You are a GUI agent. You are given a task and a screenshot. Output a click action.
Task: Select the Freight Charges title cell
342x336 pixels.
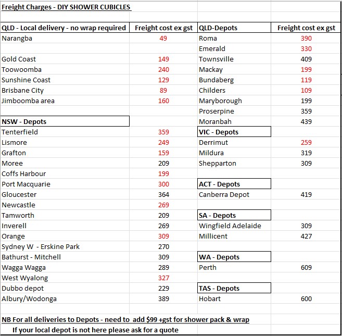click(66, 7)
